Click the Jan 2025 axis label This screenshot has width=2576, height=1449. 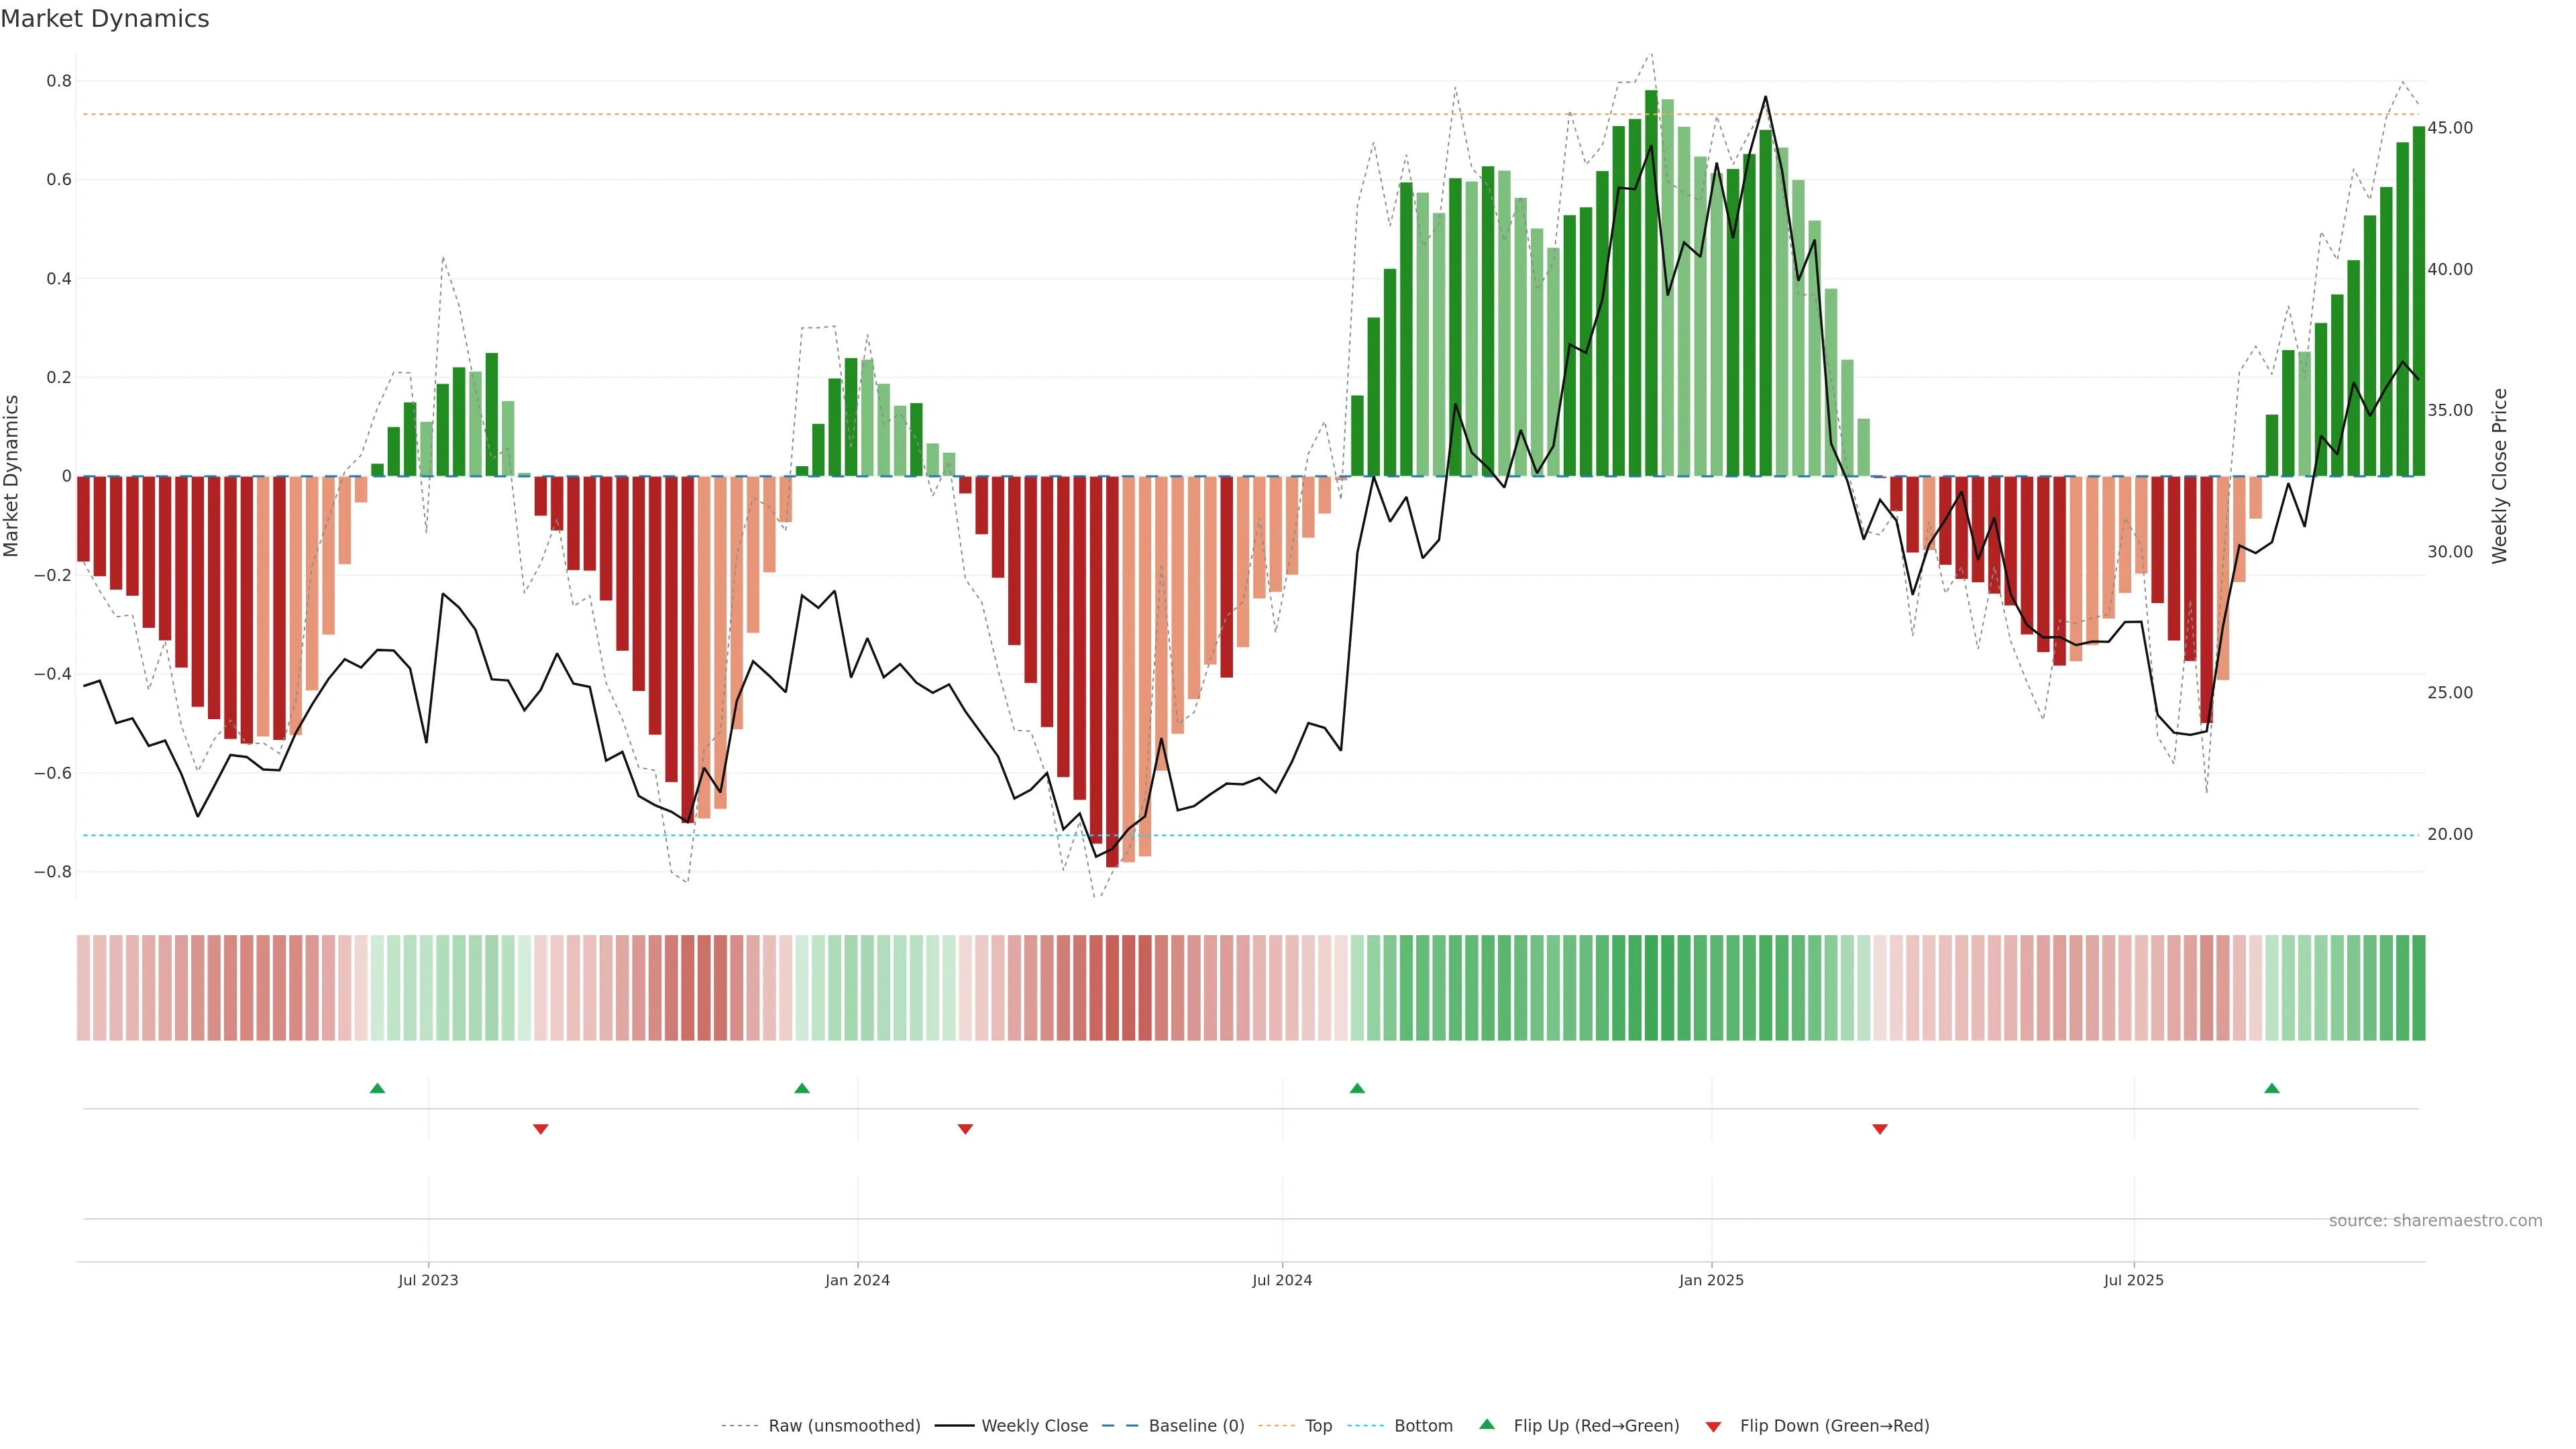(x=1711, y=1280)
